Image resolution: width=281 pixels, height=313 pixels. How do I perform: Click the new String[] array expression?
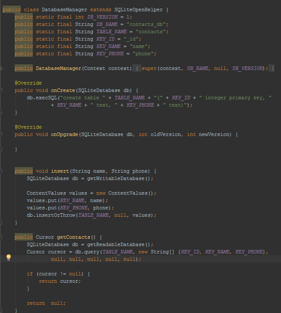[x=156, y=252]
